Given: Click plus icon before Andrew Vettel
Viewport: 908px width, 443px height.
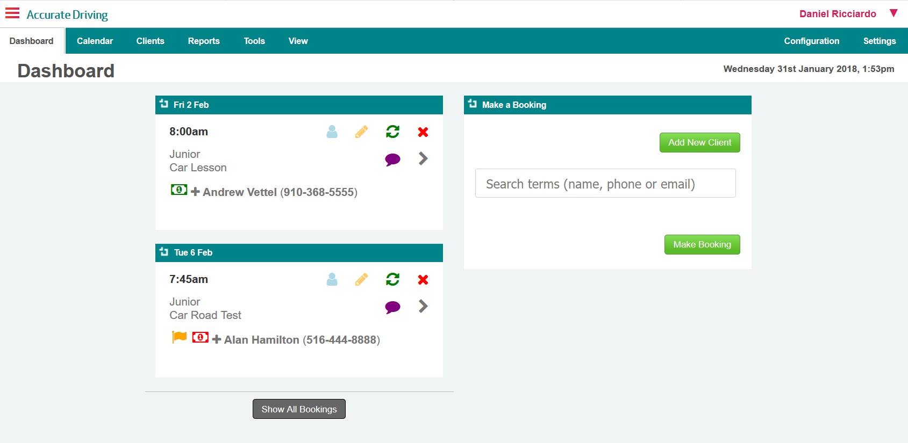Looking at the screenshot, I should click(196, 192).
